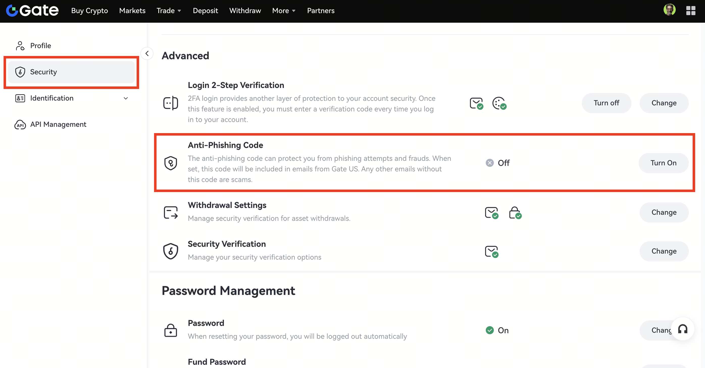Go to the Markets page
Viewport: 705px width, 368px height.
[x=132, y=11]
